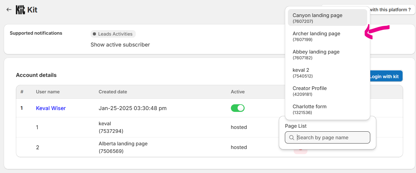Click the Show active subscriber text
The height and width of the screenshot is (173, 416).
[x=120, y=45]
